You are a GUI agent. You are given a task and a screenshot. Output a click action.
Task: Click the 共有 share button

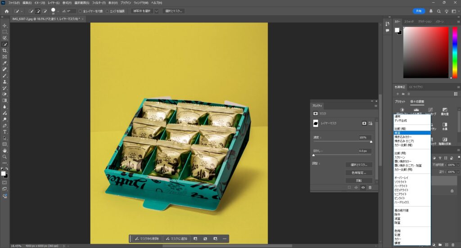click(419, 11)
